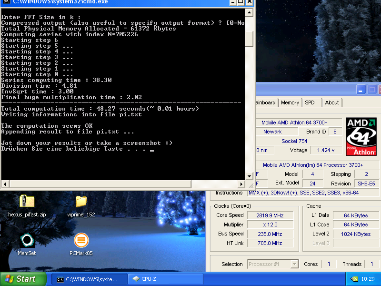Click the Total computation time line in cmd
The image size is (381, 286).
[x=100, y=109]
